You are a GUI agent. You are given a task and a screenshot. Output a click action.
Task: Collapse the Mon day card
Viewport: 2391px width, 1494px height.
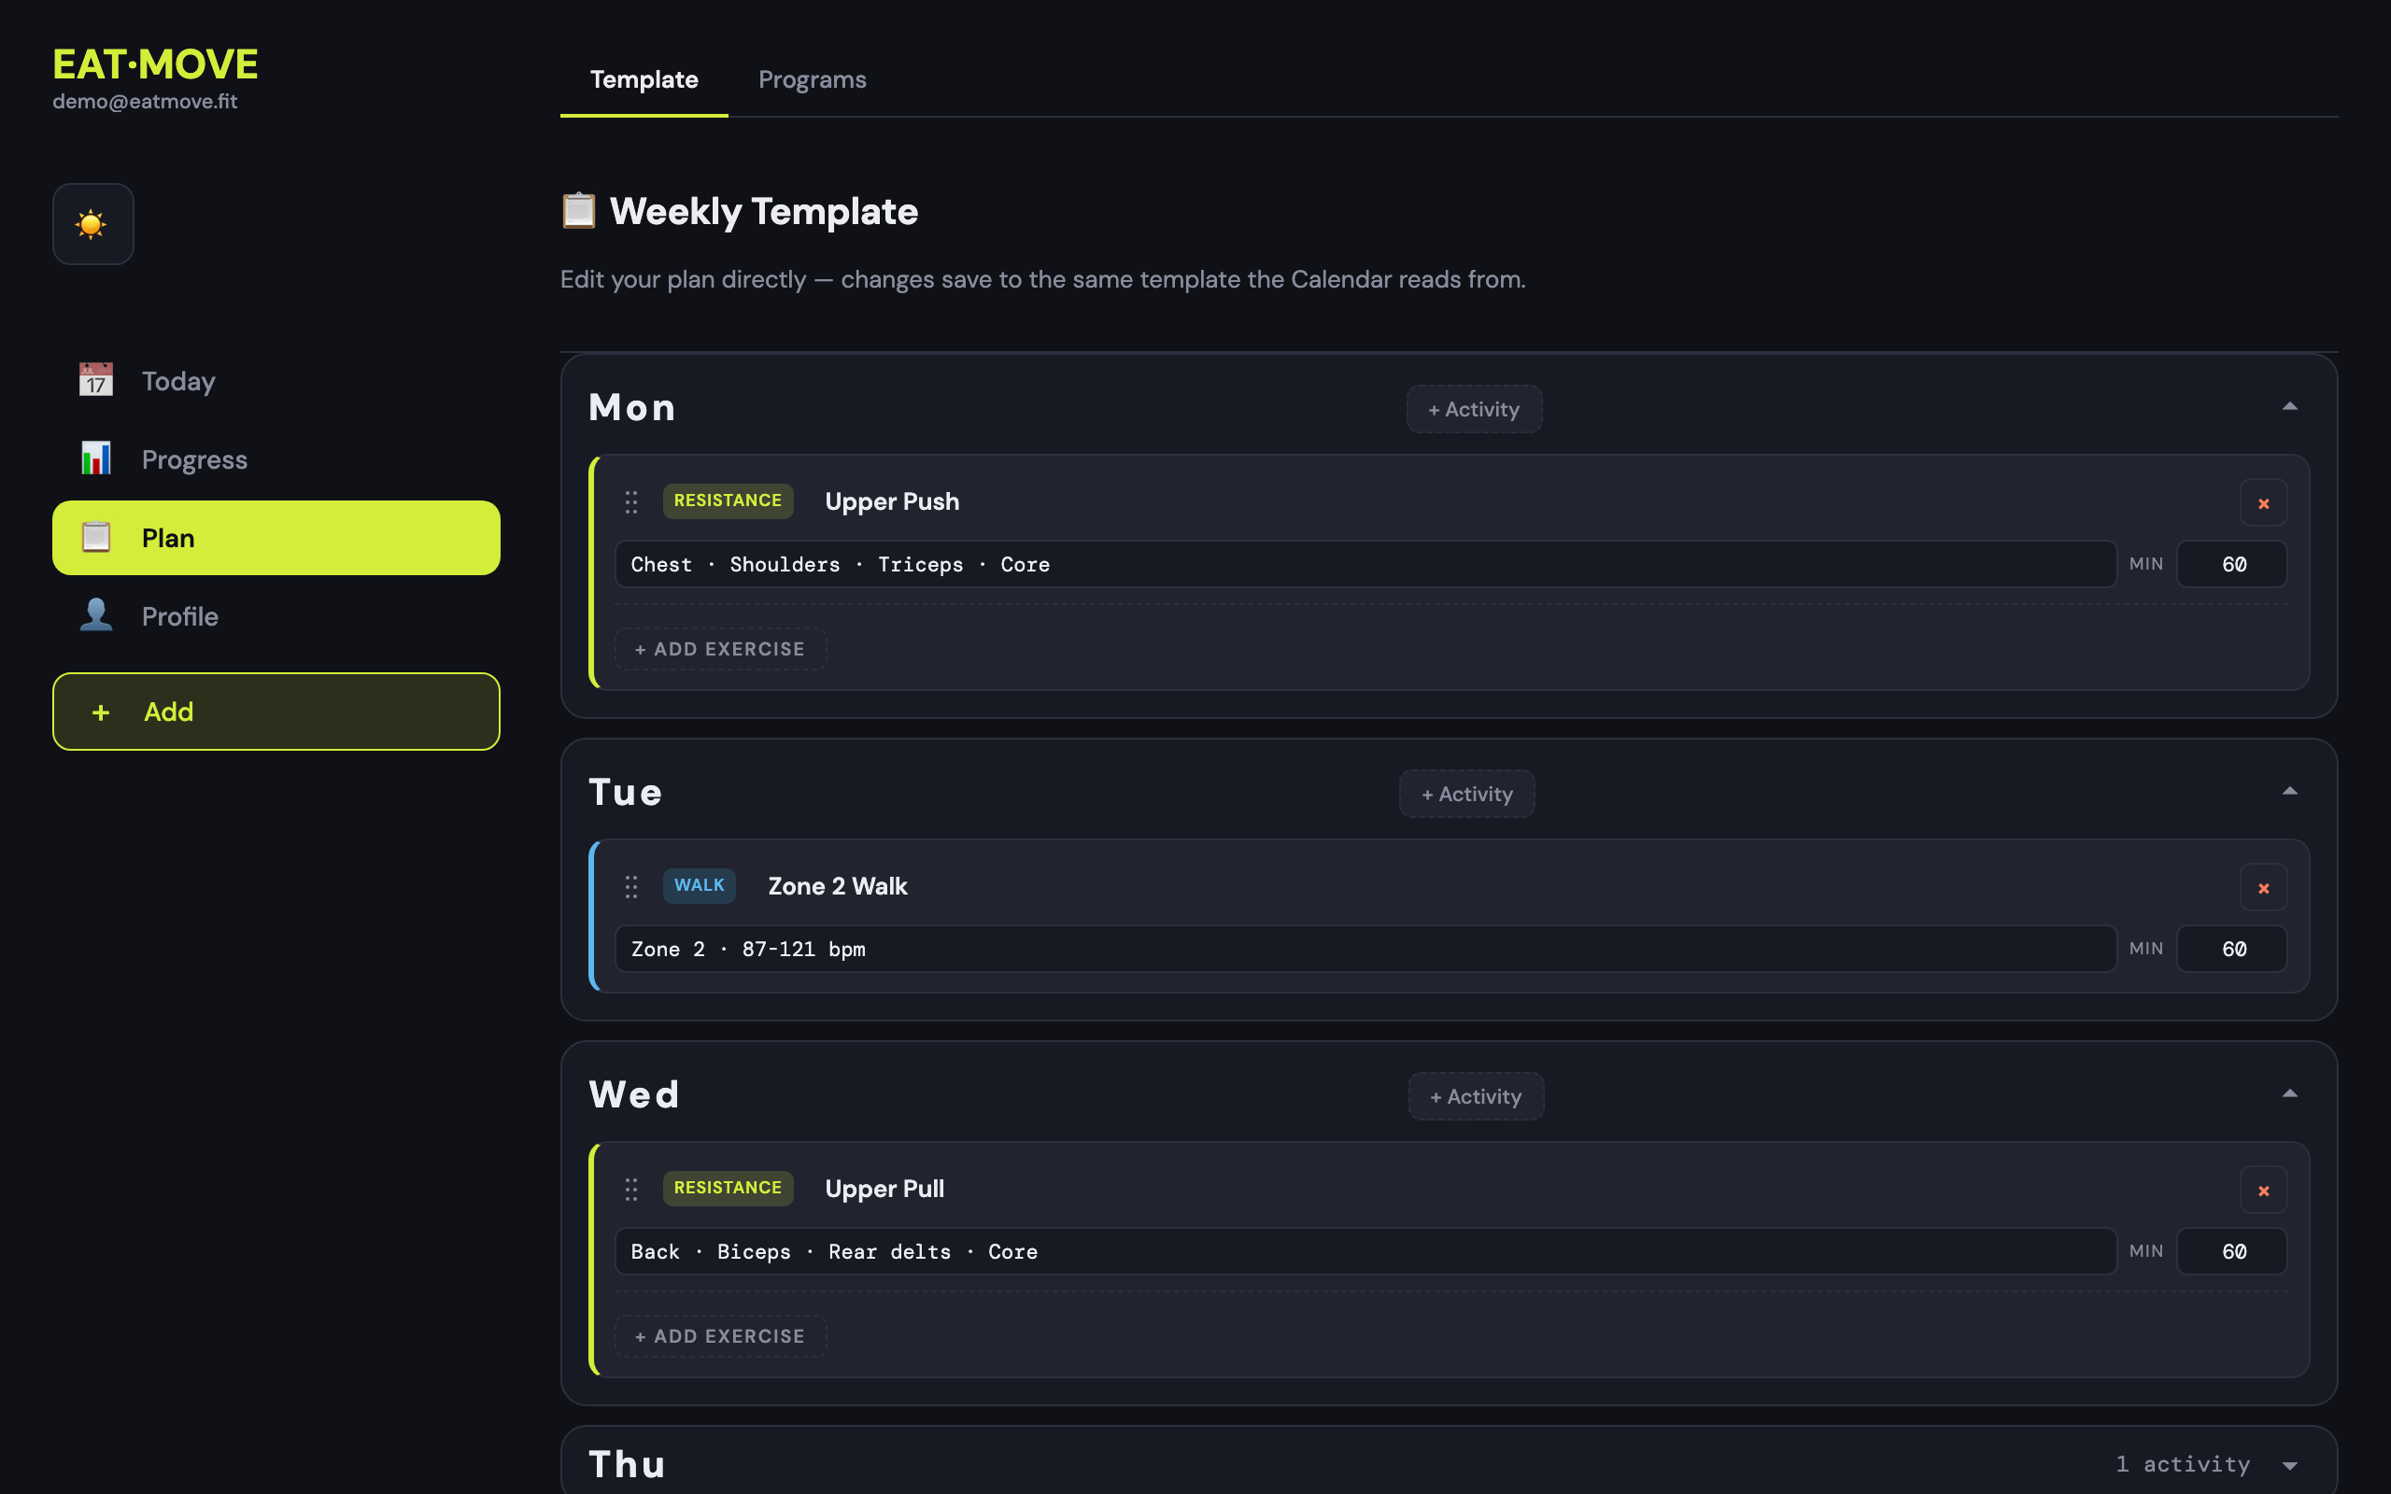[2289, 407]
